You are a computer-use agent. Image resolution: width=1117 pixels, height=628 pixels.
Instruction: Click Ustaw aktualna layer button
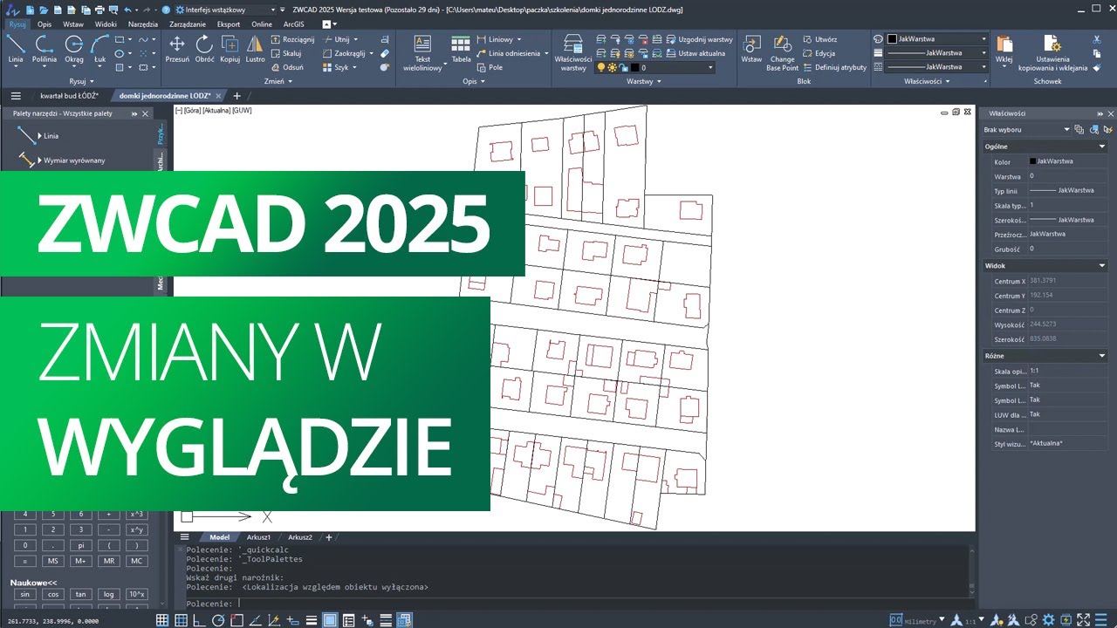pos(696,53)
